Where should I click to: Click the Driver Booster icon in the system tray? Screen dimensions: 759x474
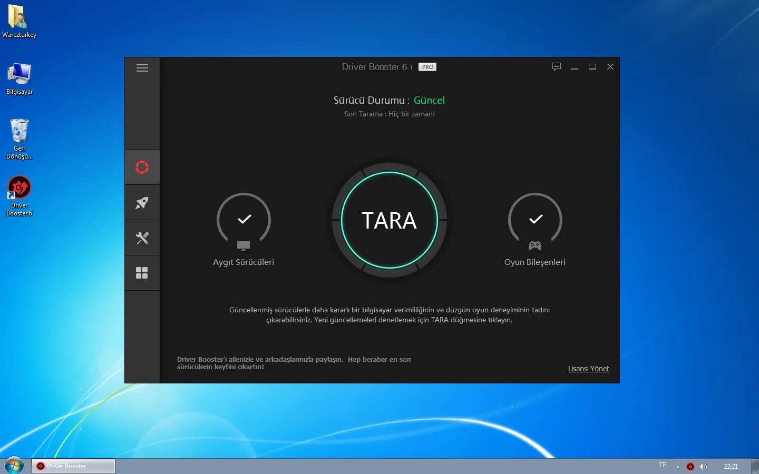point(690,466)
